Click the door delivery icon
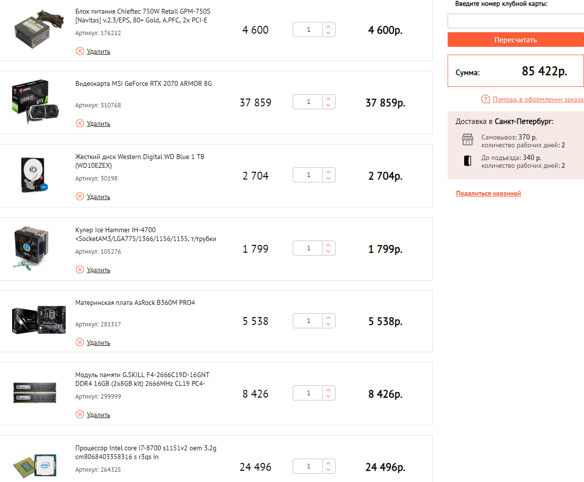This screenshot has width=584, height=482. pyautogui.click(x=468, y=161)
